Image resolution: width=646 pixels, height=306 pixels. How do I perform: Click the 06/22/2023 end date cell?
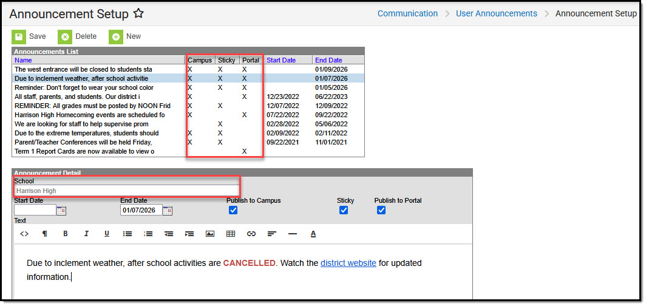pyautogui.click(x=331, y=97)
